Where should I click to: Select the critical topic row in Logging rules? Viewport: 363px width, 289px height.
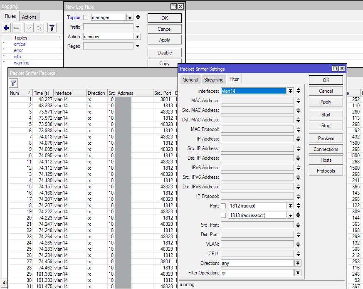point(20,44)
